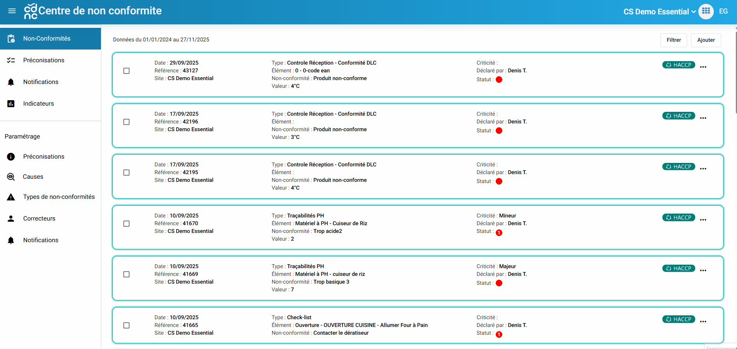Screen dimensions: 737x349
Task: Go to Préconisations under Paramétrage
Action: point(44,157)
